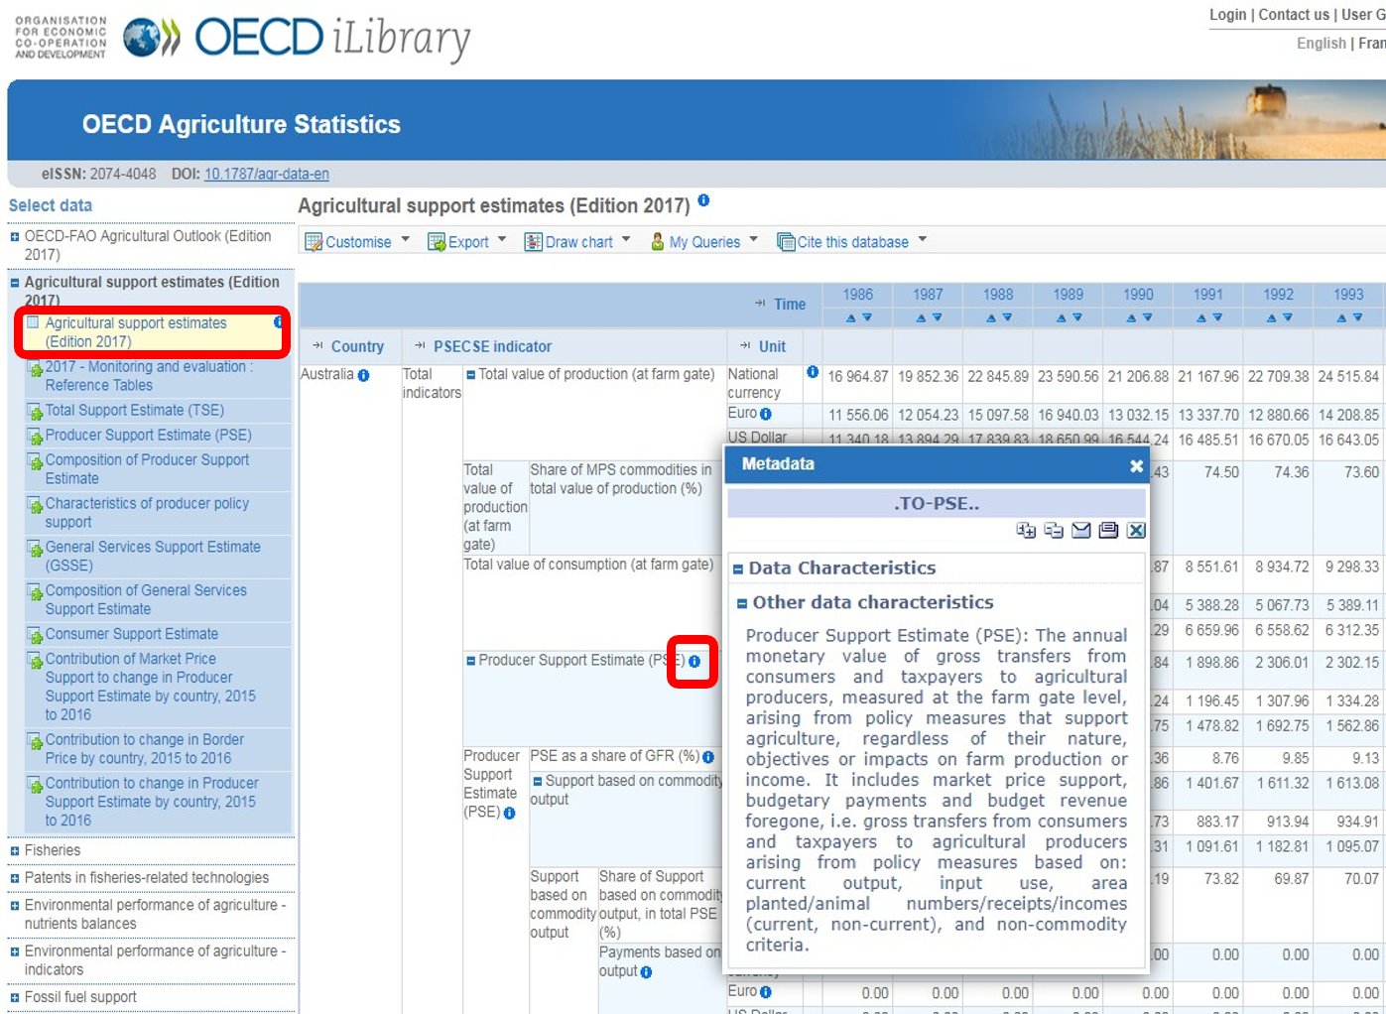Open the Customise dropdown menu
This screenshot has height=1014, width=1386.
coord(357,241)
